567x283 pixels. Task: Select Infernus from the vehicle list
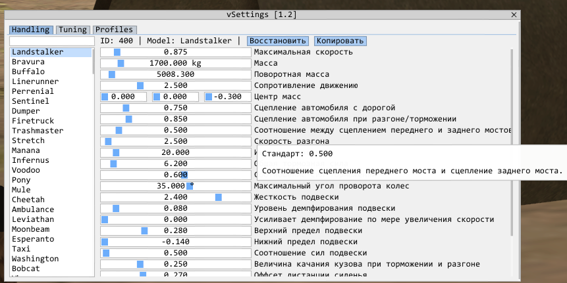click(30, 160)
